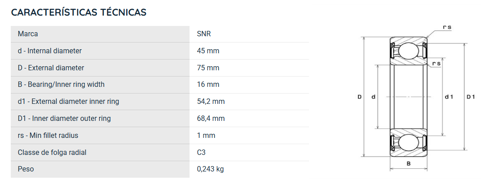Click the 16 mm width value

(x=208, y=84)
